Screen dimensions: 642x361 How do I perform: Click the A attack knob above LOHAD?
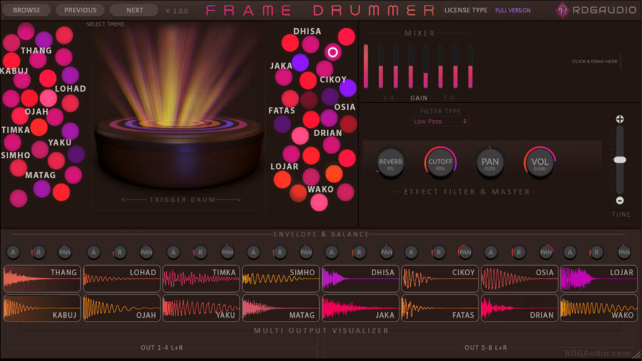(94, 252)
